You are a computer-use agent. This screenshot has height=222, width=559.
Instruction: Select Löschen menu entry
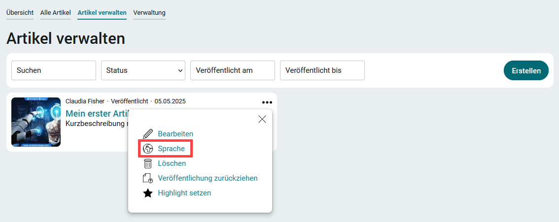172,163
